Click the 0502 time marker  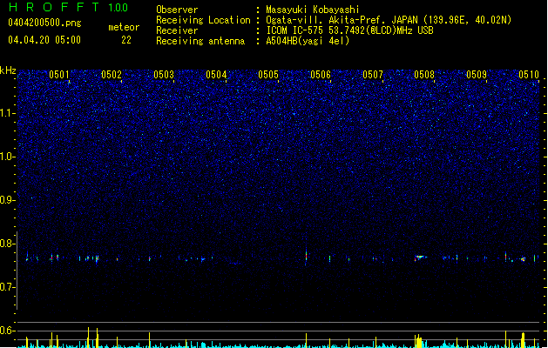point(112,75)
